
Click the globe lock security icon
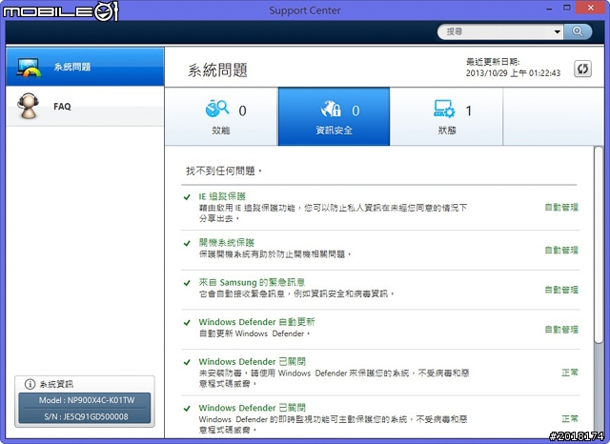pos(331,109)
